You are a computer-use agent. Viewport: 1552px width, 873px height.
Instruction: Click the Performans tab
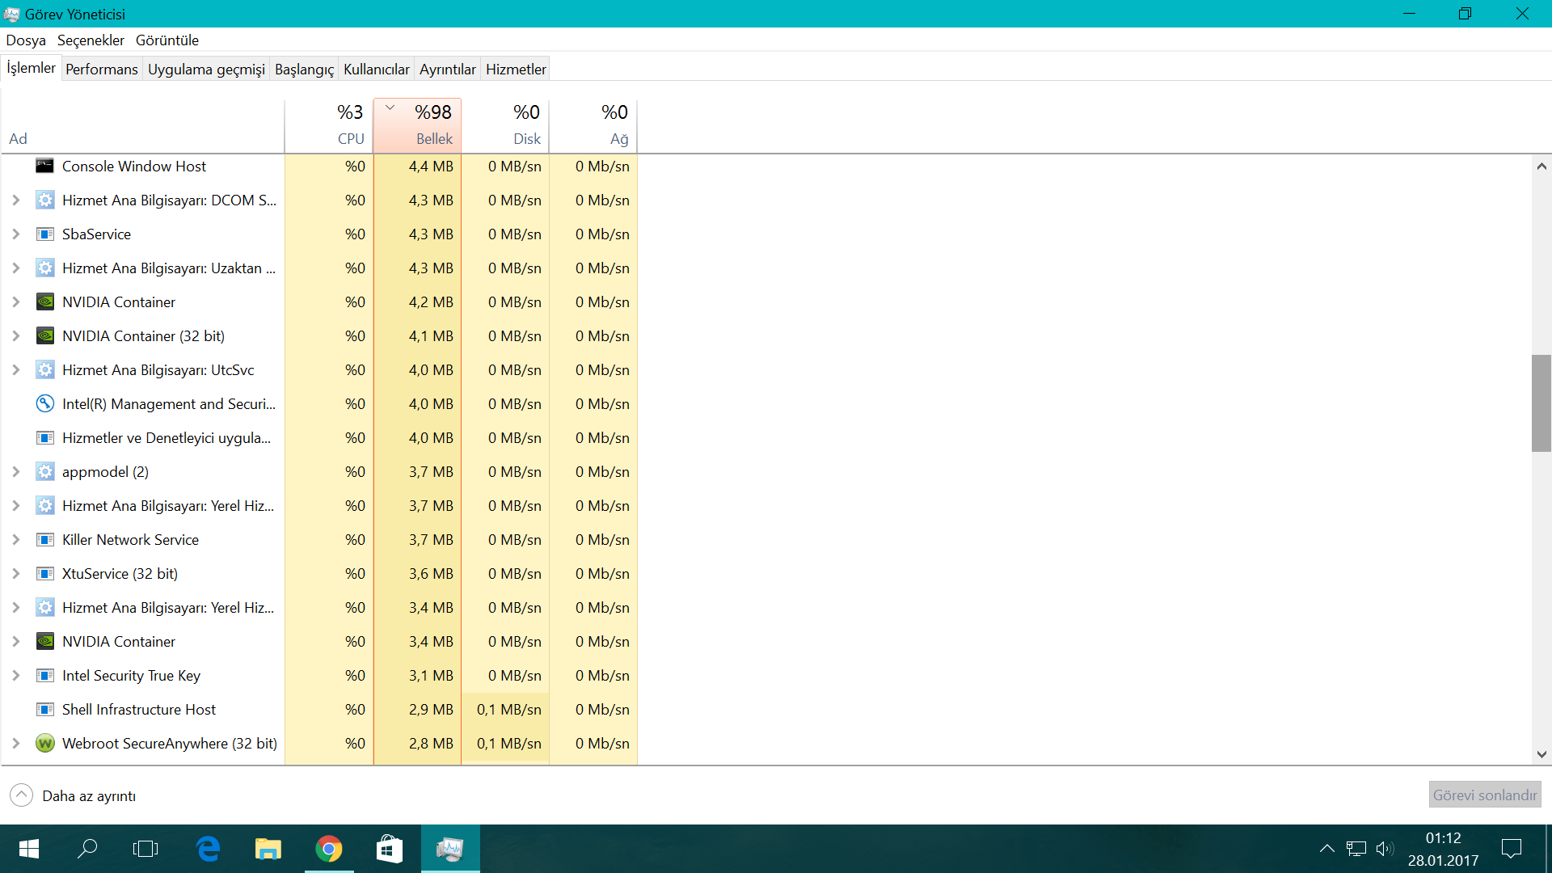(x=101, y=70)
